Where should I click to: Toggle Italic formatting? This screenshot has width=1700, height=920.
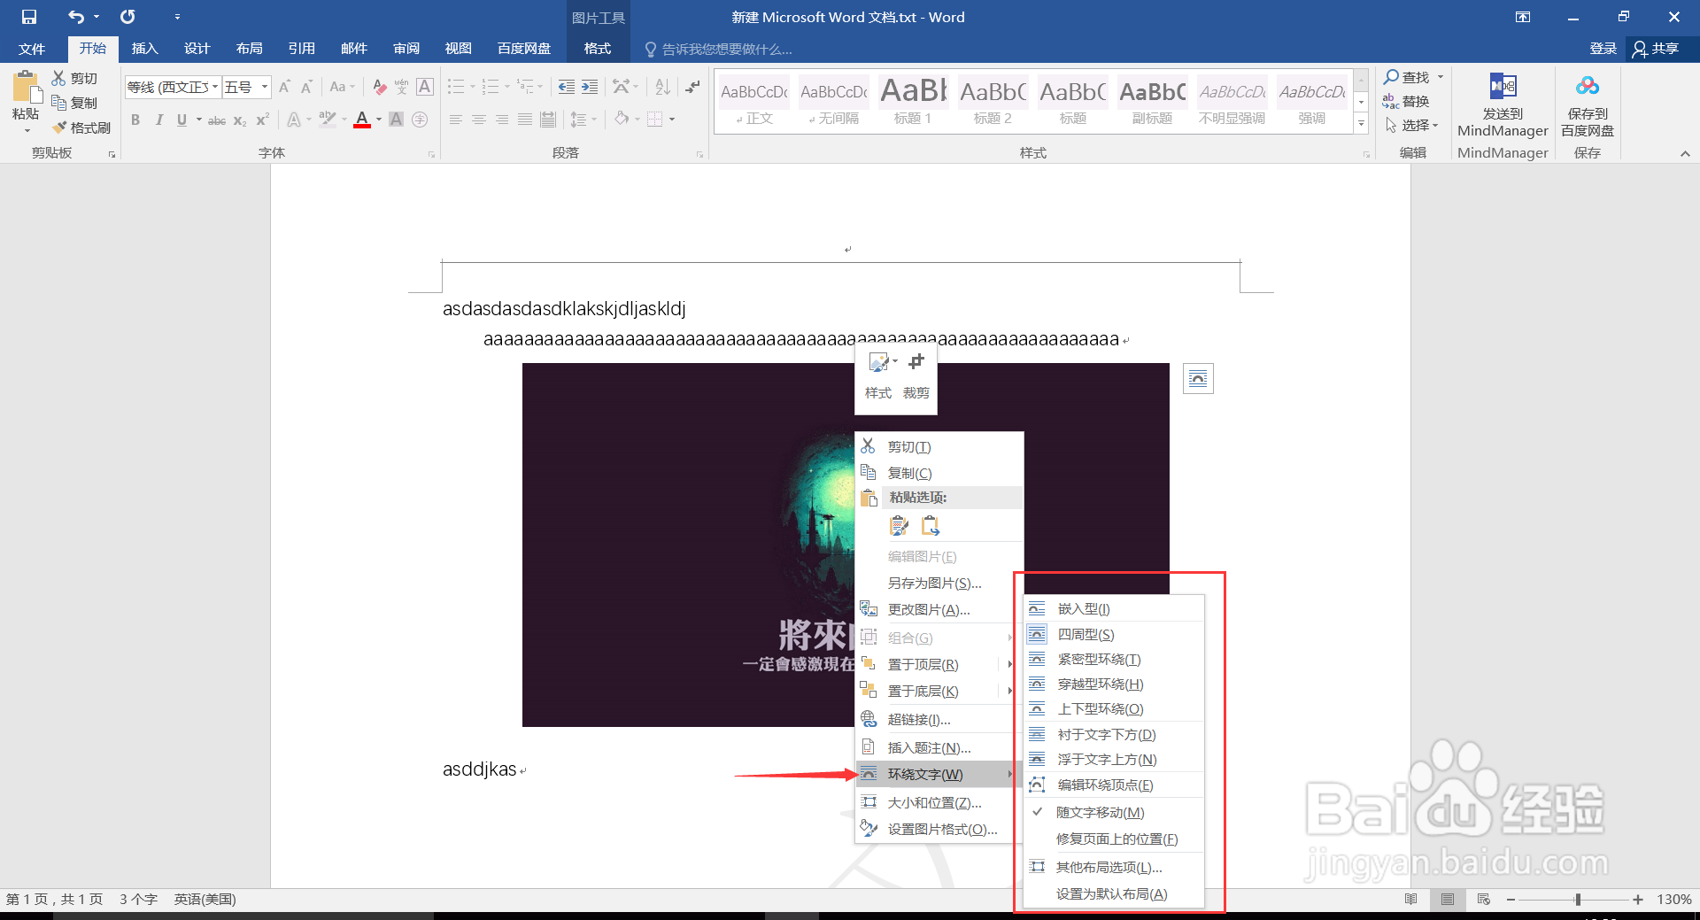click(158, 120)
